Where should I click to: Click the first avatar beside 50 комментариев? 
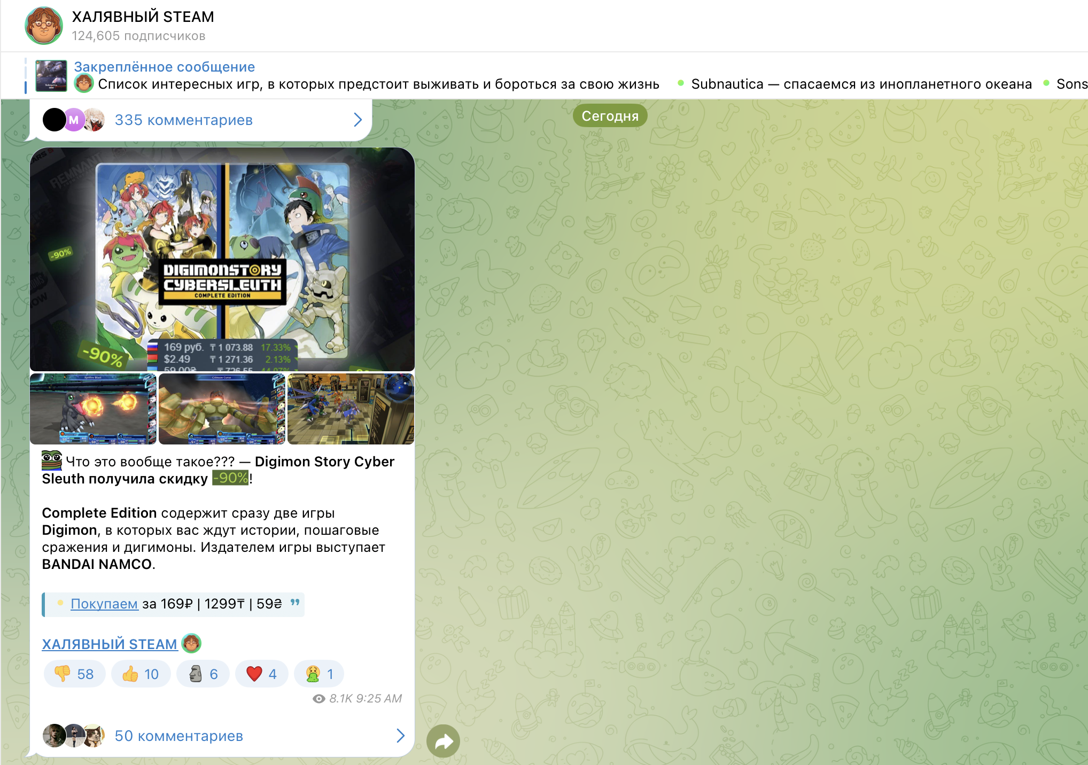pos(54,736)
